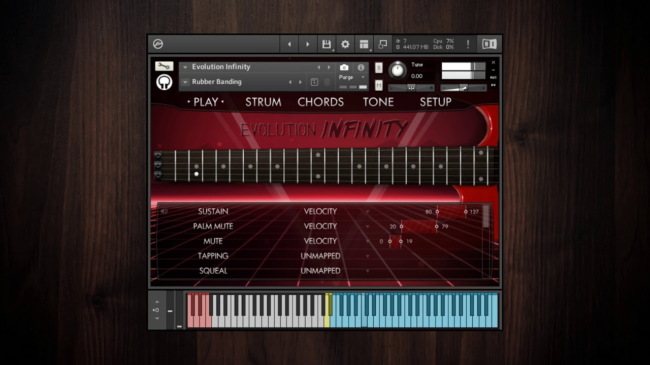This screenshot has height=365, width=650.
Task: Toggle the Mute M button
Action: click(x=379, y=85)
